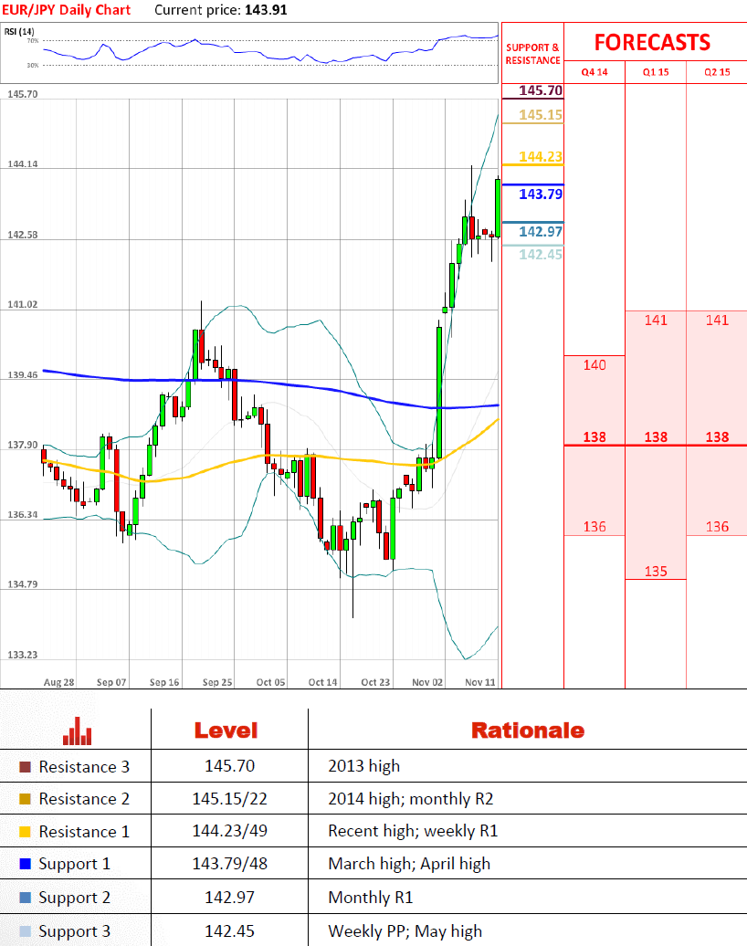Click the RSI (14) indicator label

tap(19, 31)
